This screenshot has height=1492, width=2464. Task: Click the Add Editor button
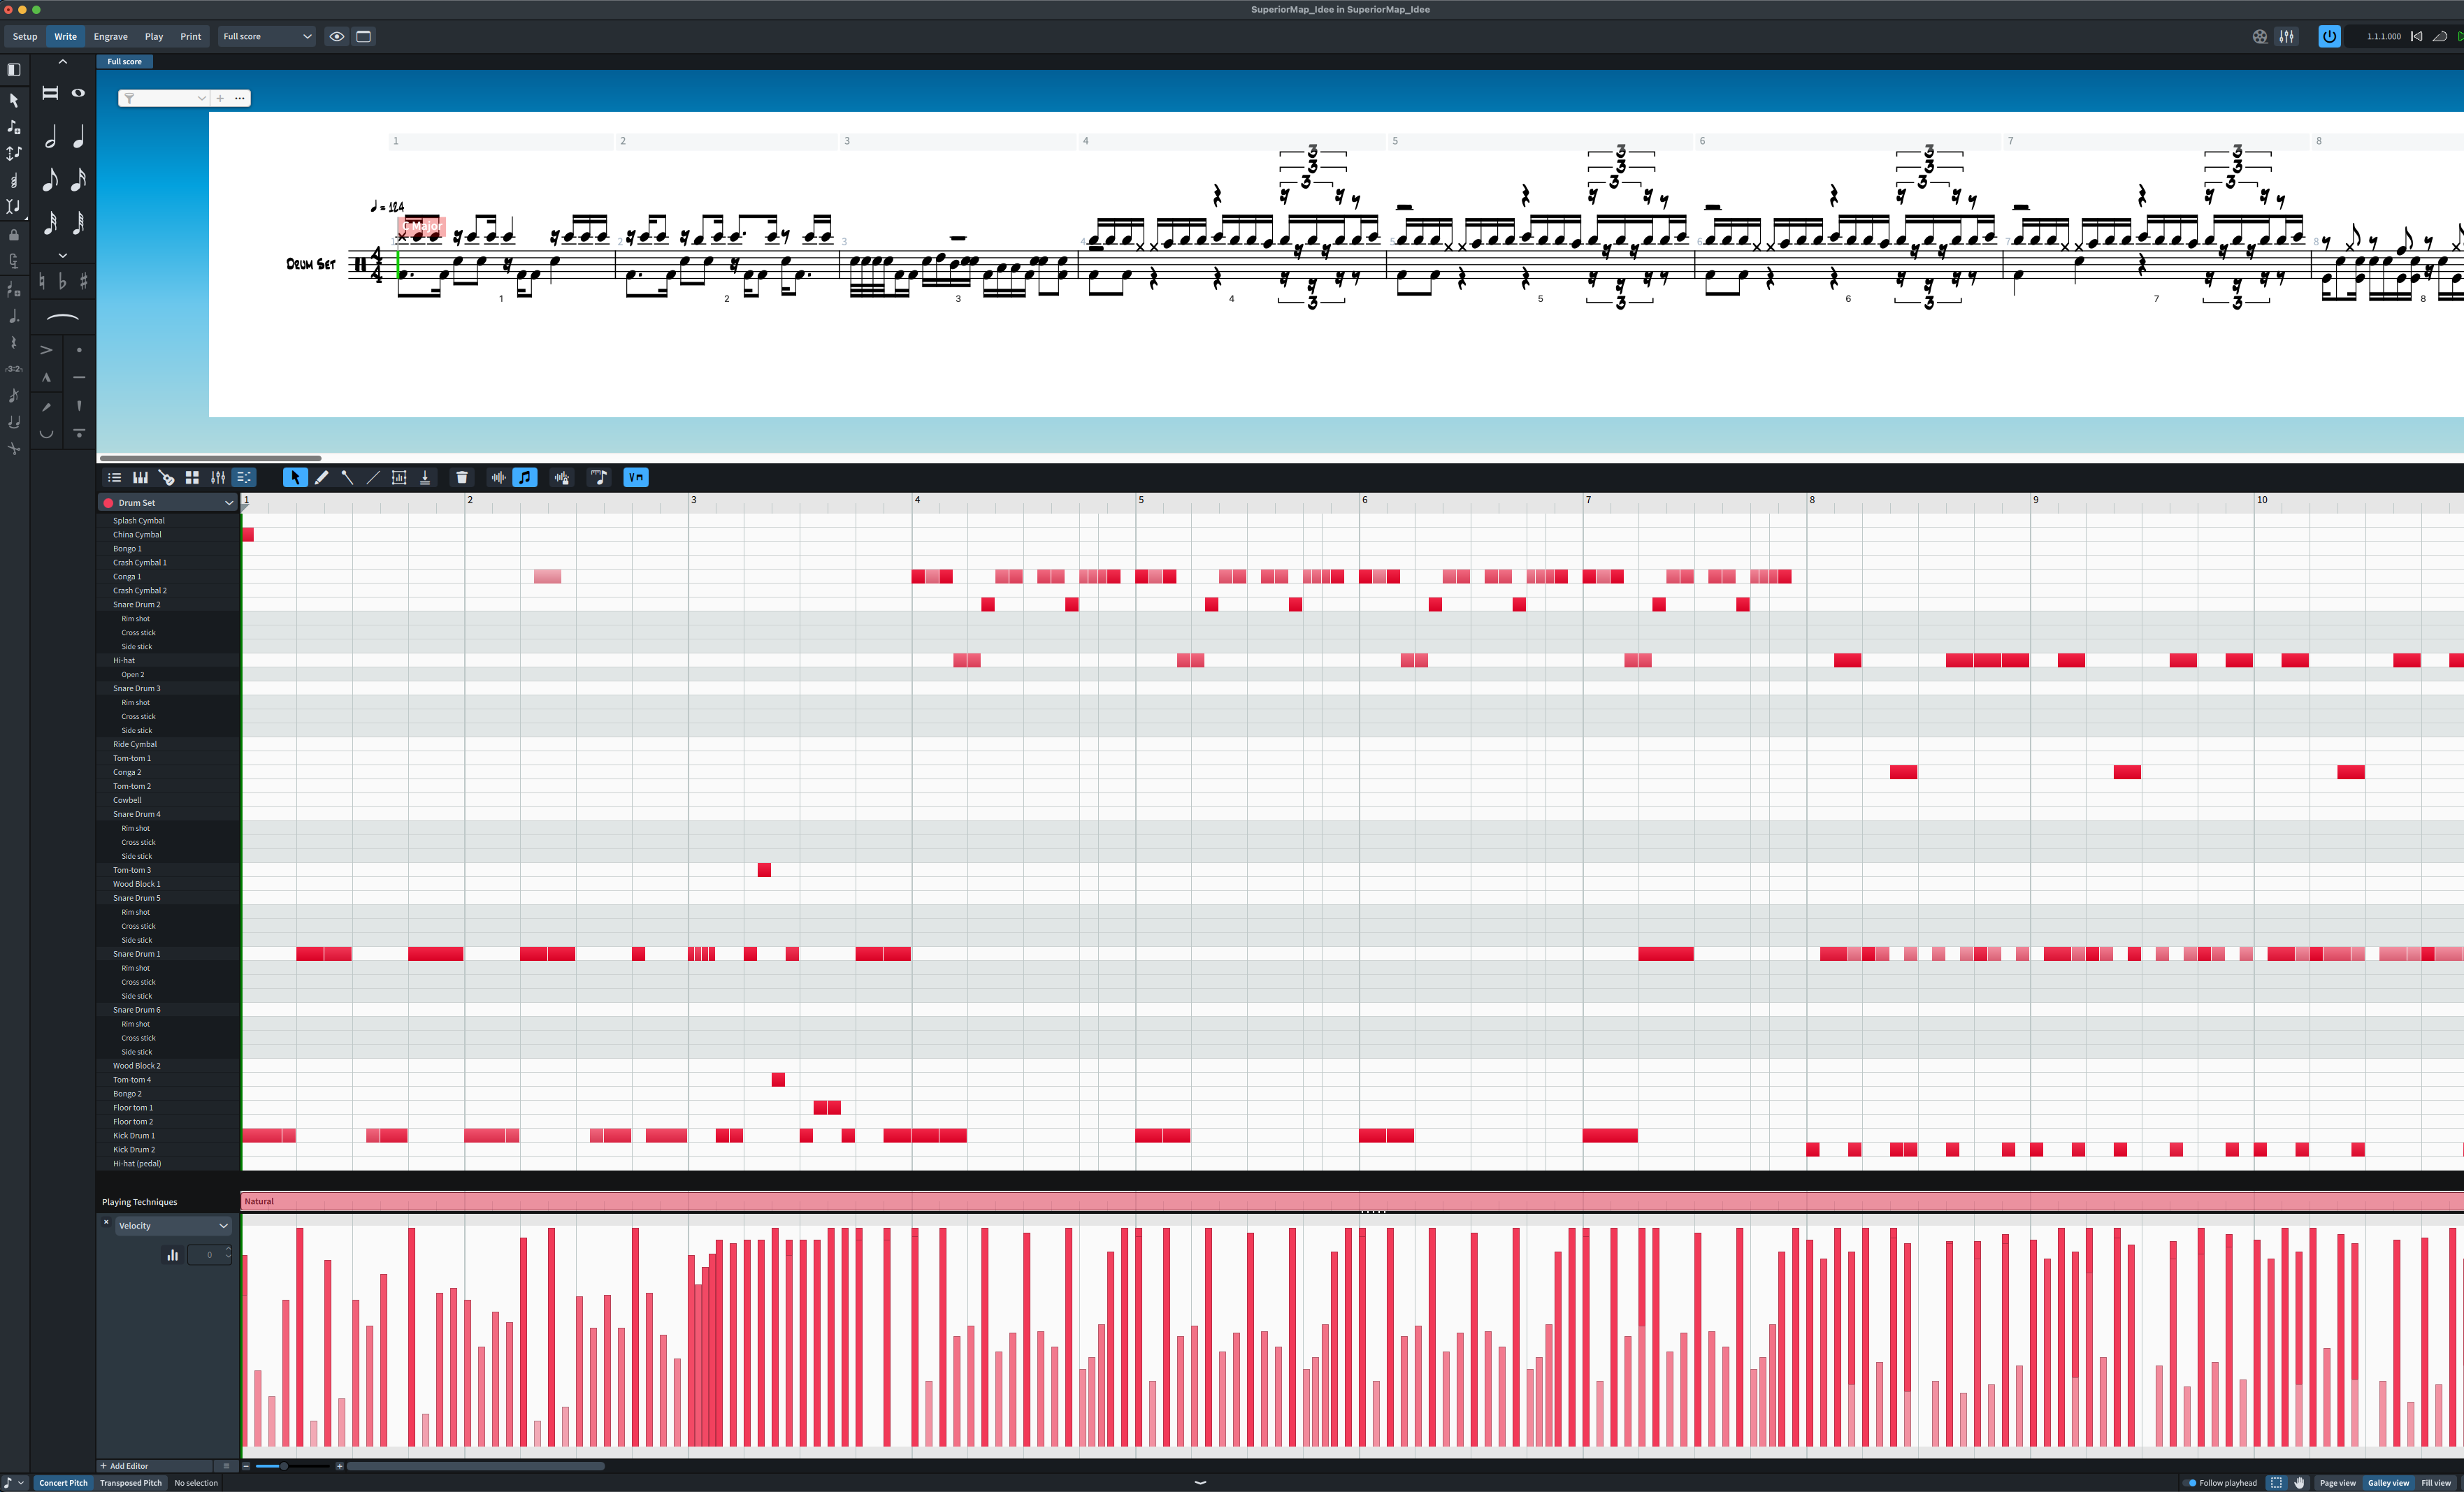125,1466
